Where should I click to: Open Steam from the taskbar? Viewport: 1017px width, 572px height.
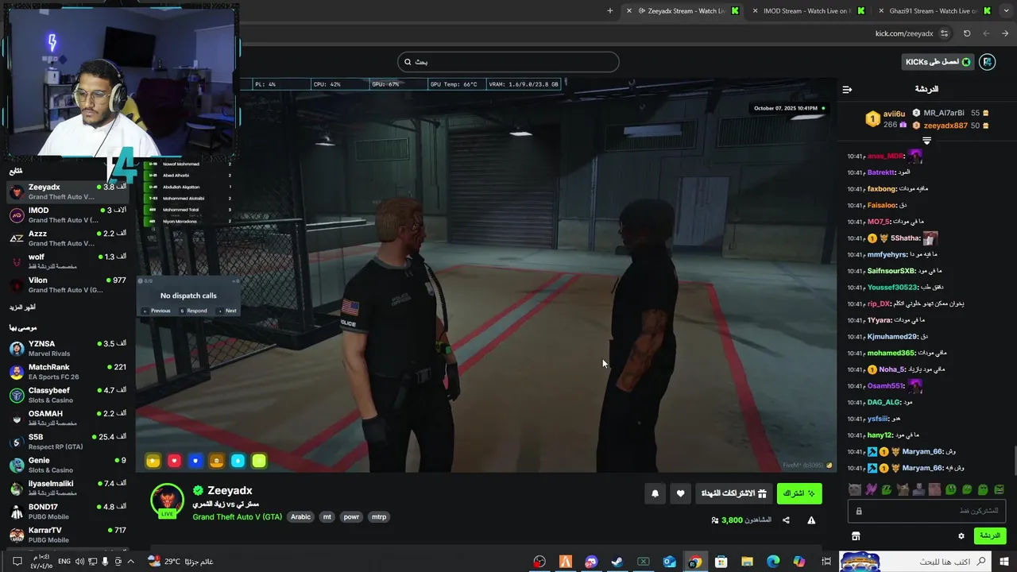click(617, 562)
